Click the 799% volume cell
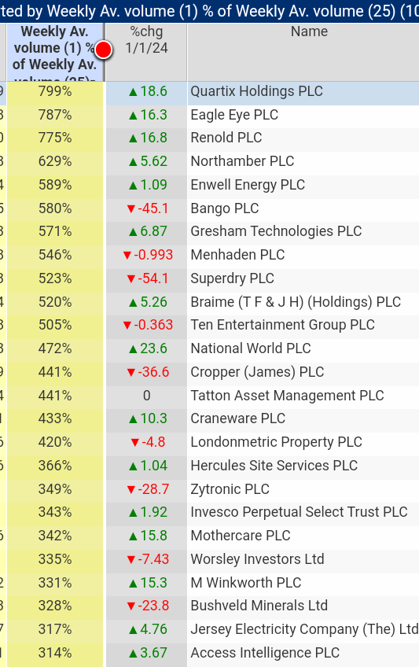The height and width of the screenshot is (667, 419). [x=55, y=91]
